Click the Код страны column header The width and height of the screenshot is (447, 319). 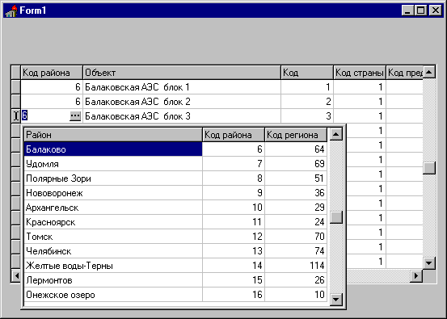pos(360,73)
